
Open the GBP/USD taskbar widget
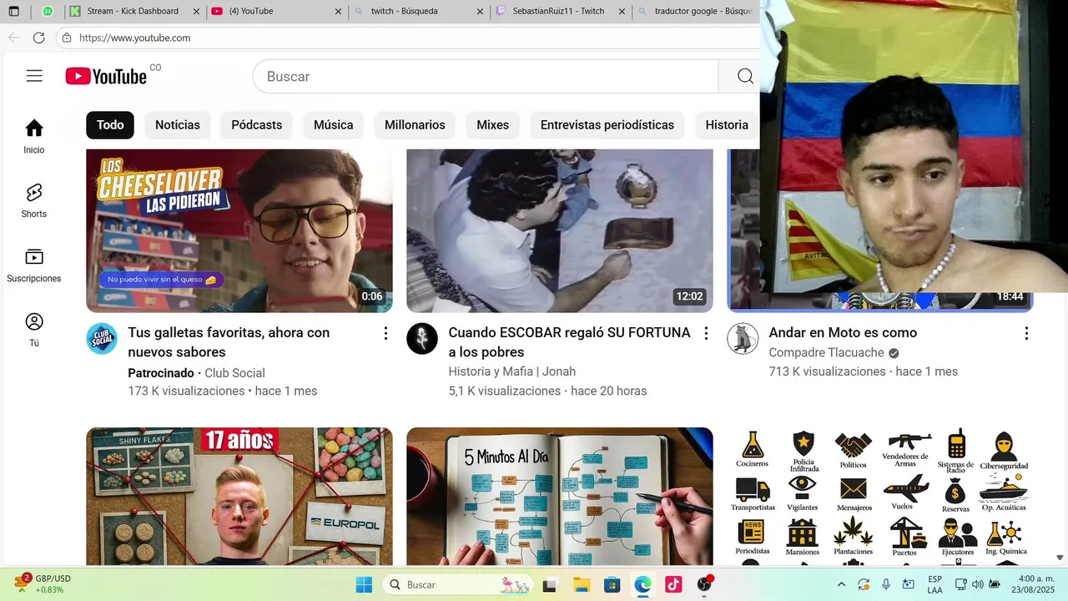42,584
